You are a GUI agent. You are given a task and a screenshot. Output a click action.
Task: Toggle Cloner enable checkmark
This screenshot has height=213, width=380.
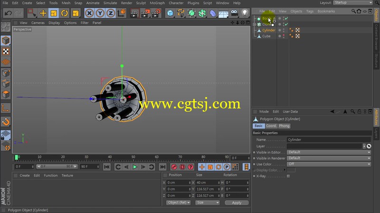pos(286,24)
